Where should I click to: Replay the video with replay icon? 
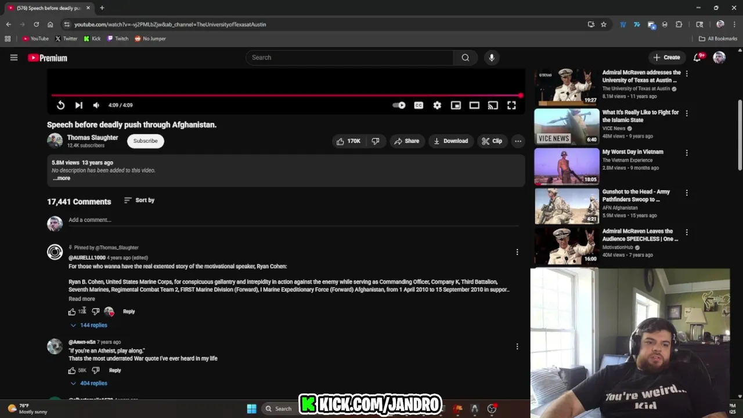tap(60, 105)
